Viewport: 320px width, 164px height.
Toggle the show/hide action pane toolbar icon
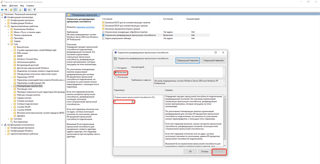(29, 10)
